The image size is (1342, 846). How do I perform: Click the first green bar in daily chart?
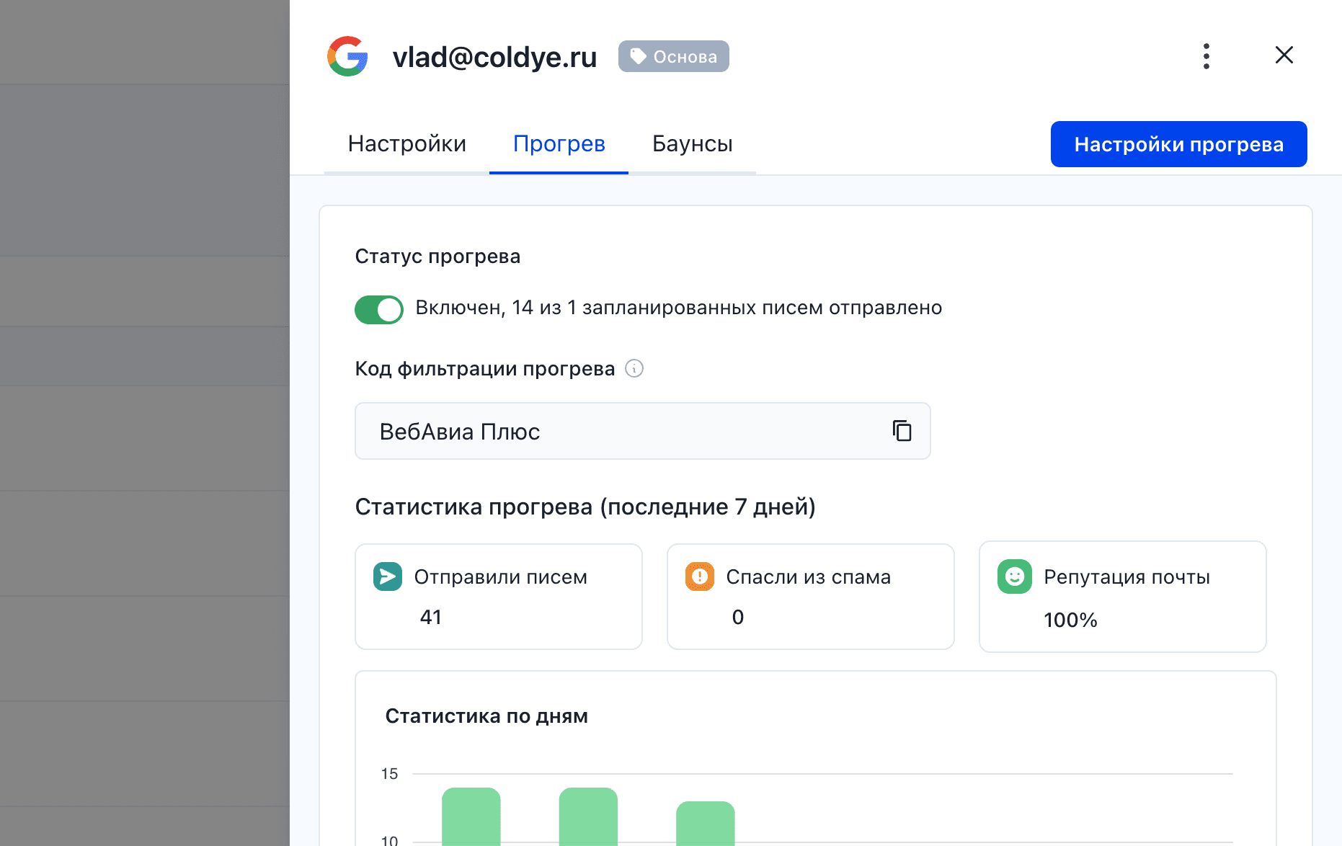[x=471, y=818]
